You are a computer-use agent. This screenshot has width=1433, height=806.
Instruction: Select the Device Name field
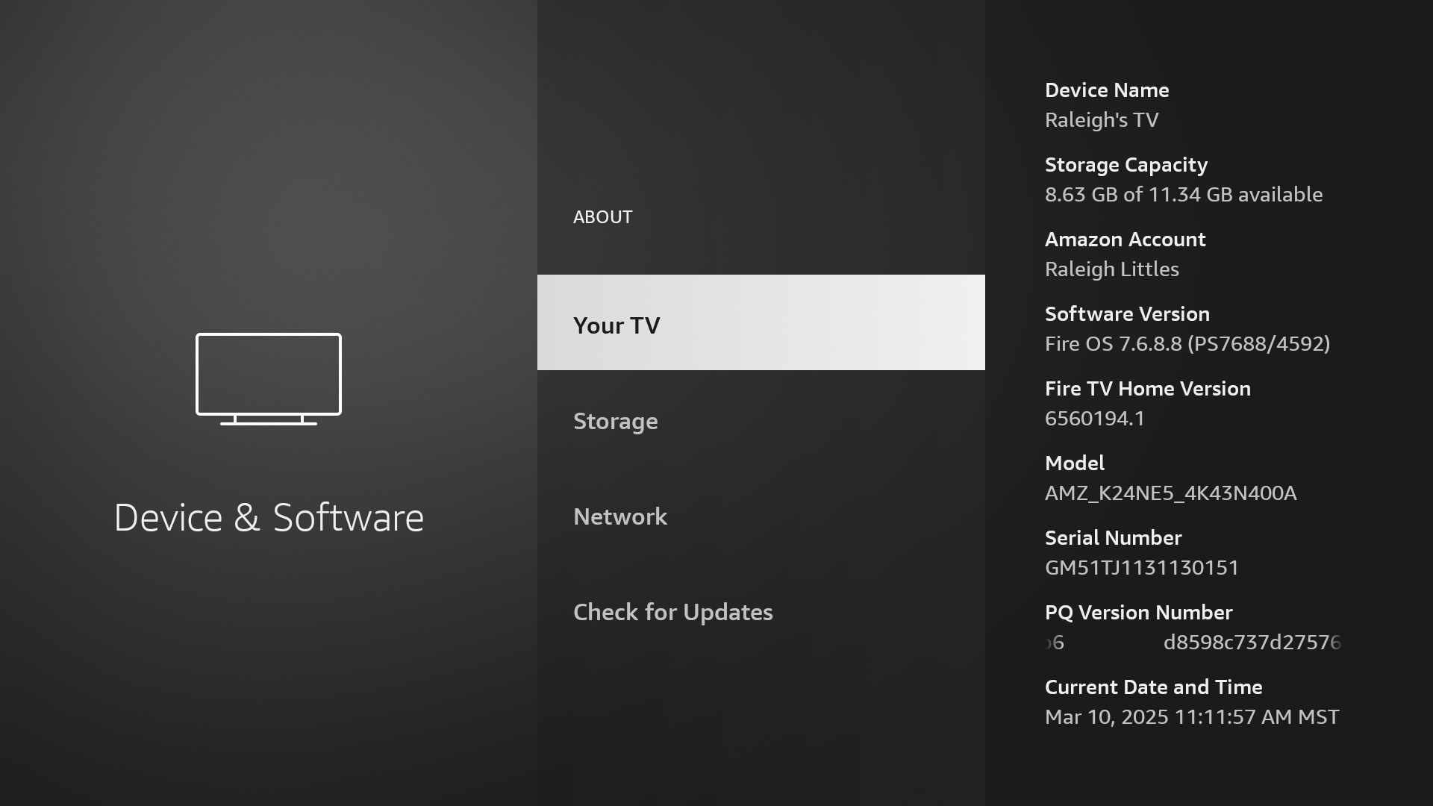[1107, 90]
